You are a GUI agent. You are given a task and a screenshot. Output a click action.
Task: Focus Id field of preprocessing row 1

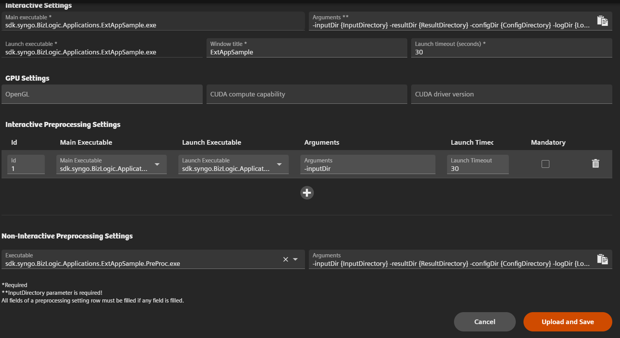[x=26, y=164]
